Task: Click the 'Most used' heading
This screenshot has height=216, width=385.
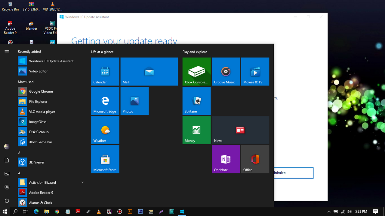Action: pyautogui.click(x=26, y=82)
